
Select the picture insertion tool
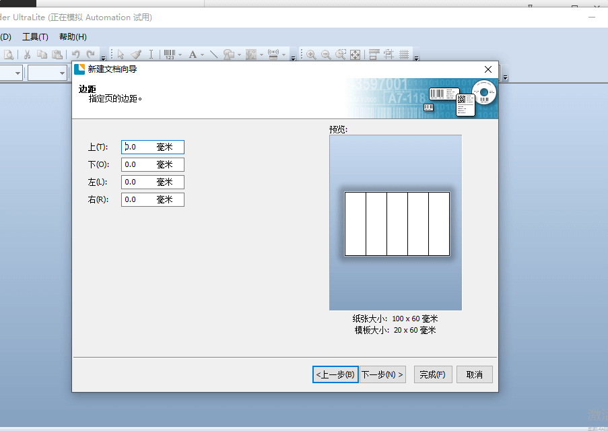click(x=251, y=55)
